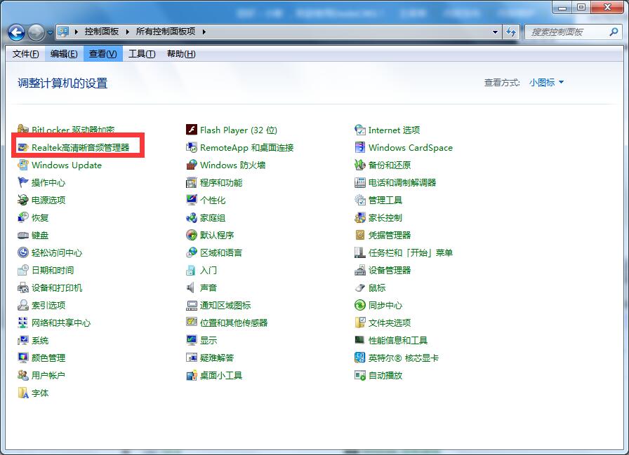Open the 个性化 icon

coord(192,200)
